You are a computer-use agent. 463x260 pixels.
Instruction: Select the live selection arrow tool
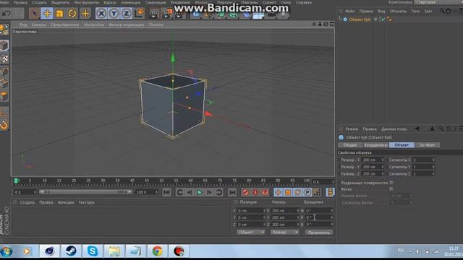(x=34, y=14)
